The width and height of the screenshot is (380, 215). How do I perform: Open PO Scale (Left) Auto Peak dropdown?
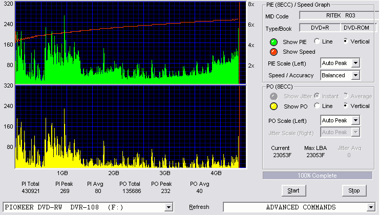click(355, 120)
